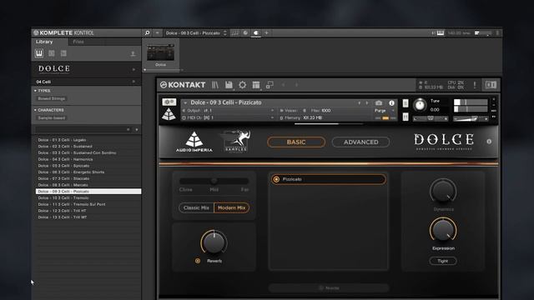Open the 04 Celli bank dropdown

tap(133, 82)
